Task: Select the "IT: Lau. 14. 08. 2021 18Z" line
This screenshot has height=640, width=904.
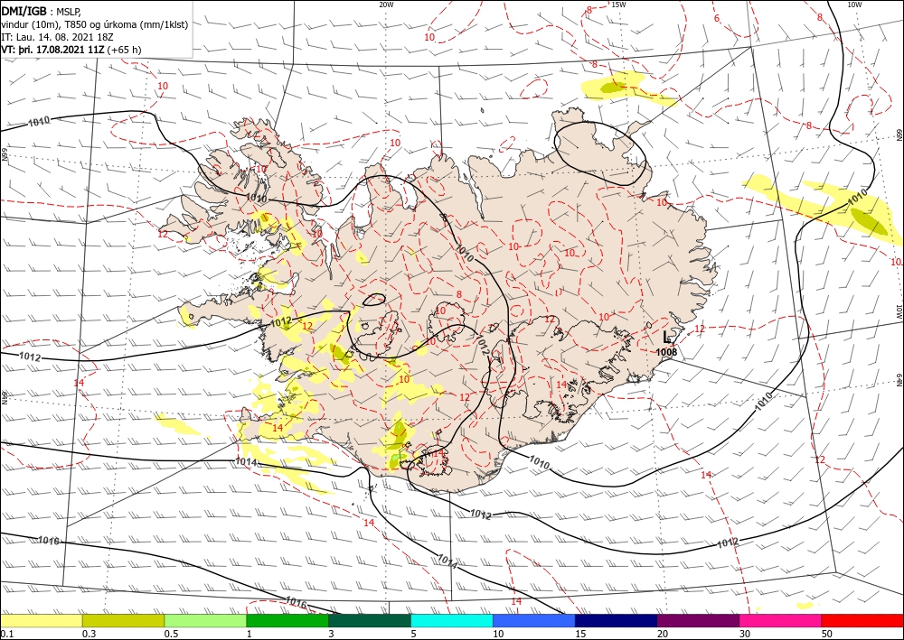Action: [57, 37]
